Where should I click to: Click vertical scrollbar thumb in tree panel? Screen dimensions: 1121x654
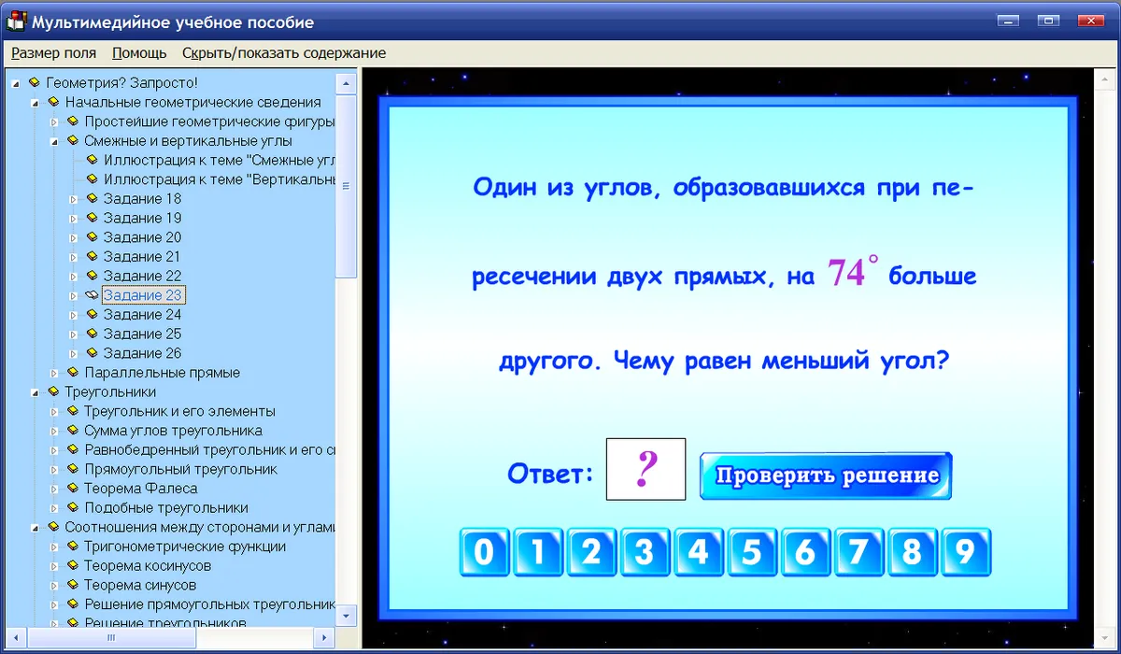(x=347, y=185)
